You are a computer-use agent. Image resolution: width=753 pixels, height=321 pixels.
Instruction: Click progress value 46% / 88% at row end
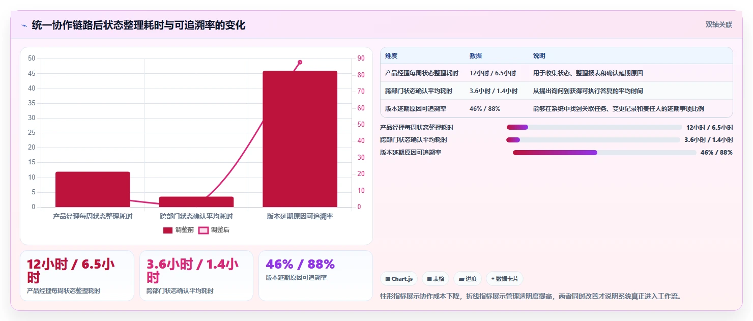click(x=716, y=153)
